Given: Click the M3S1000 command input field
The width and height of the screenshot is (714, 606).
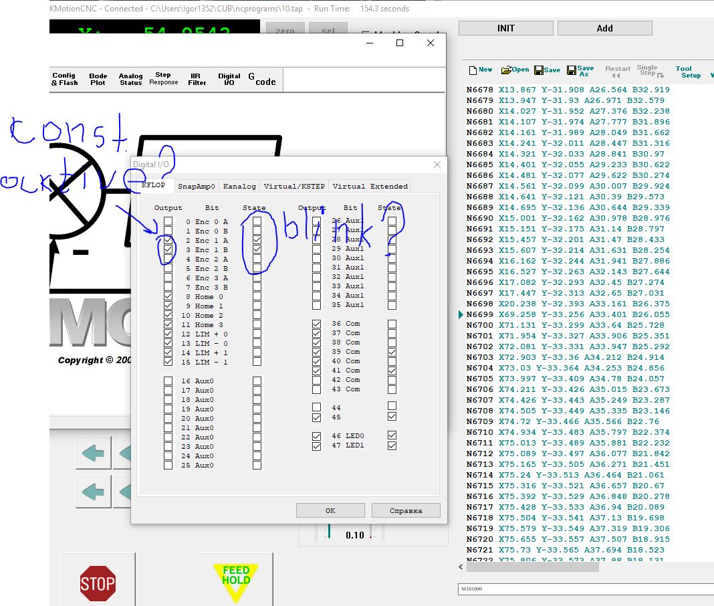Looking at the screenshot, I should (x=582, y=589).
